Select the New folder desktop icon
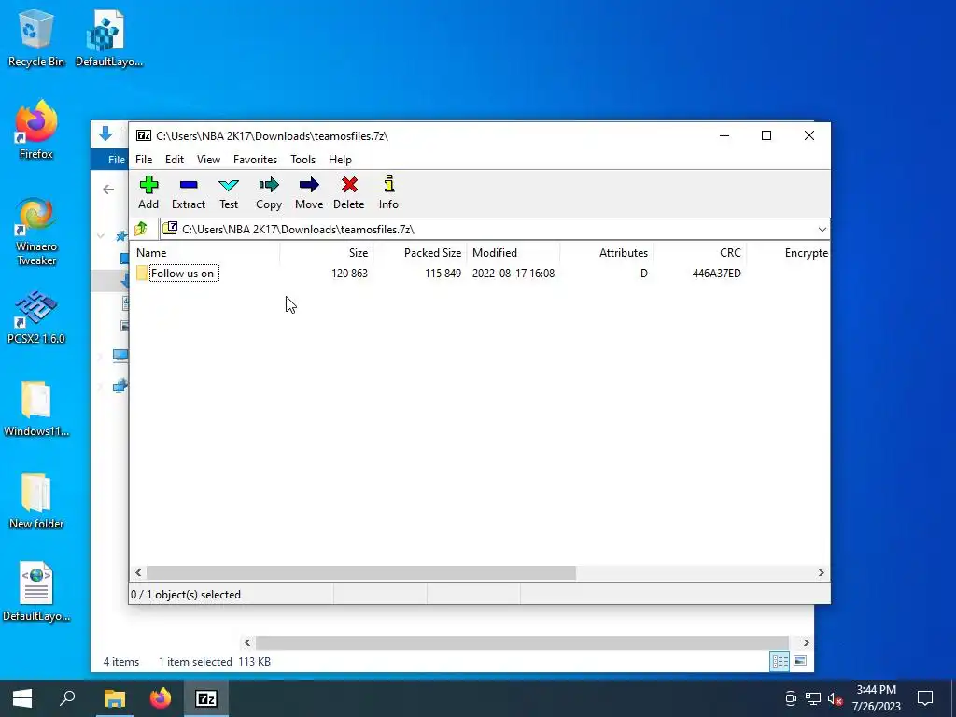The image size is (956, 717). tap(36, 501)
